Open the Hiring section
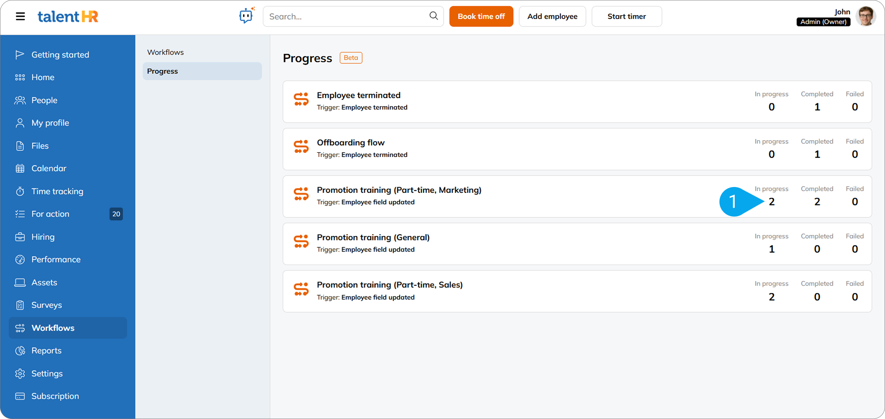This screenshot has height=419, width=885. tap(68, 237)
